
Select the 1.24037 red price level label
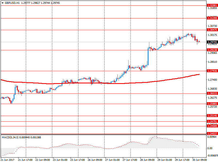click(x=212, y=134)
